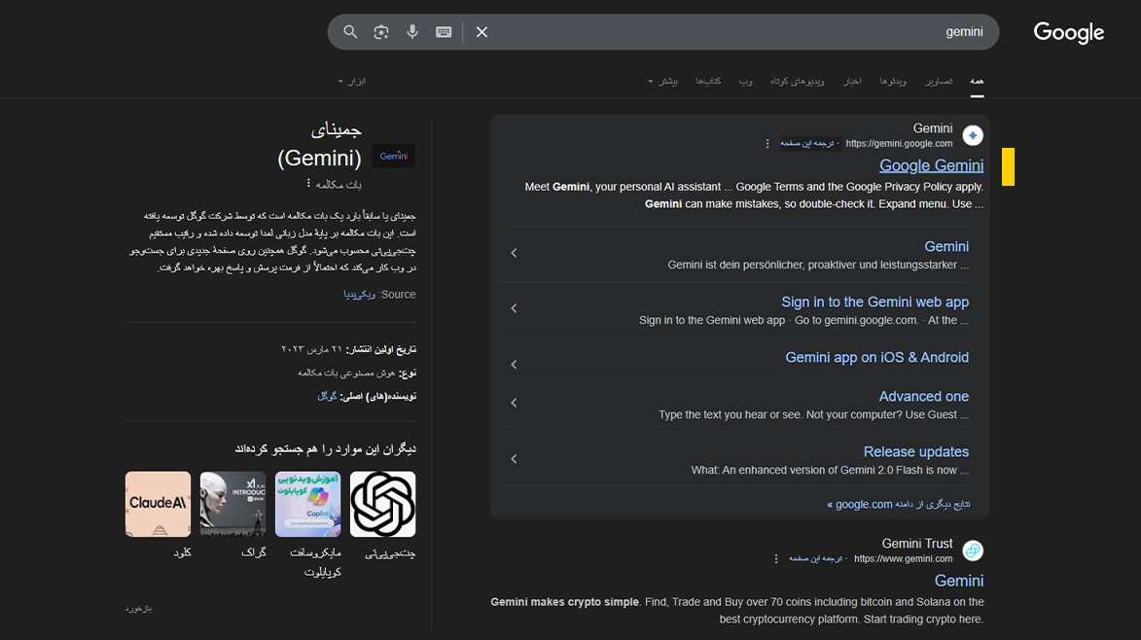Switch to the وب (Web) tab
Image resolution: width=1141 pixels, height=640 pixels.
point(746,82)
